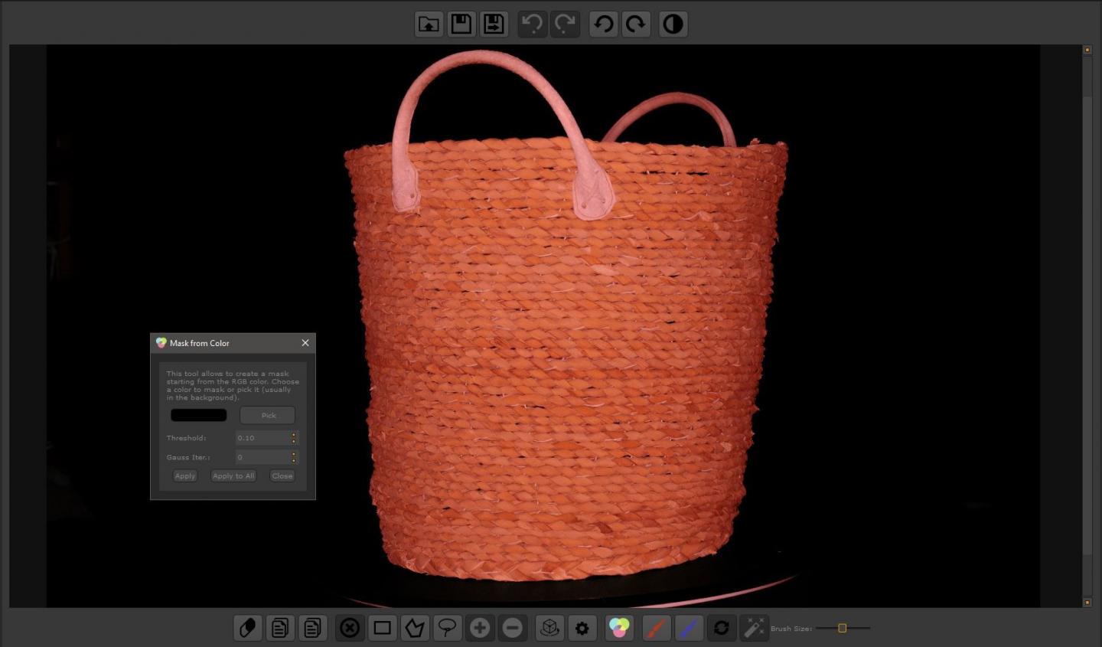Adjust the Brush Size slider handle

click(842, 628)
